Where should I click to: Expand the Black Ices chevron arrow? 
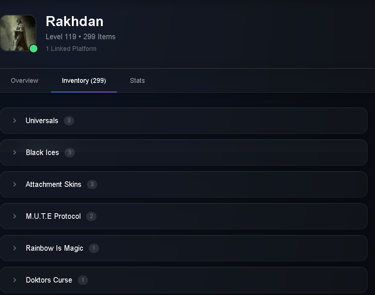click(15, 152)
